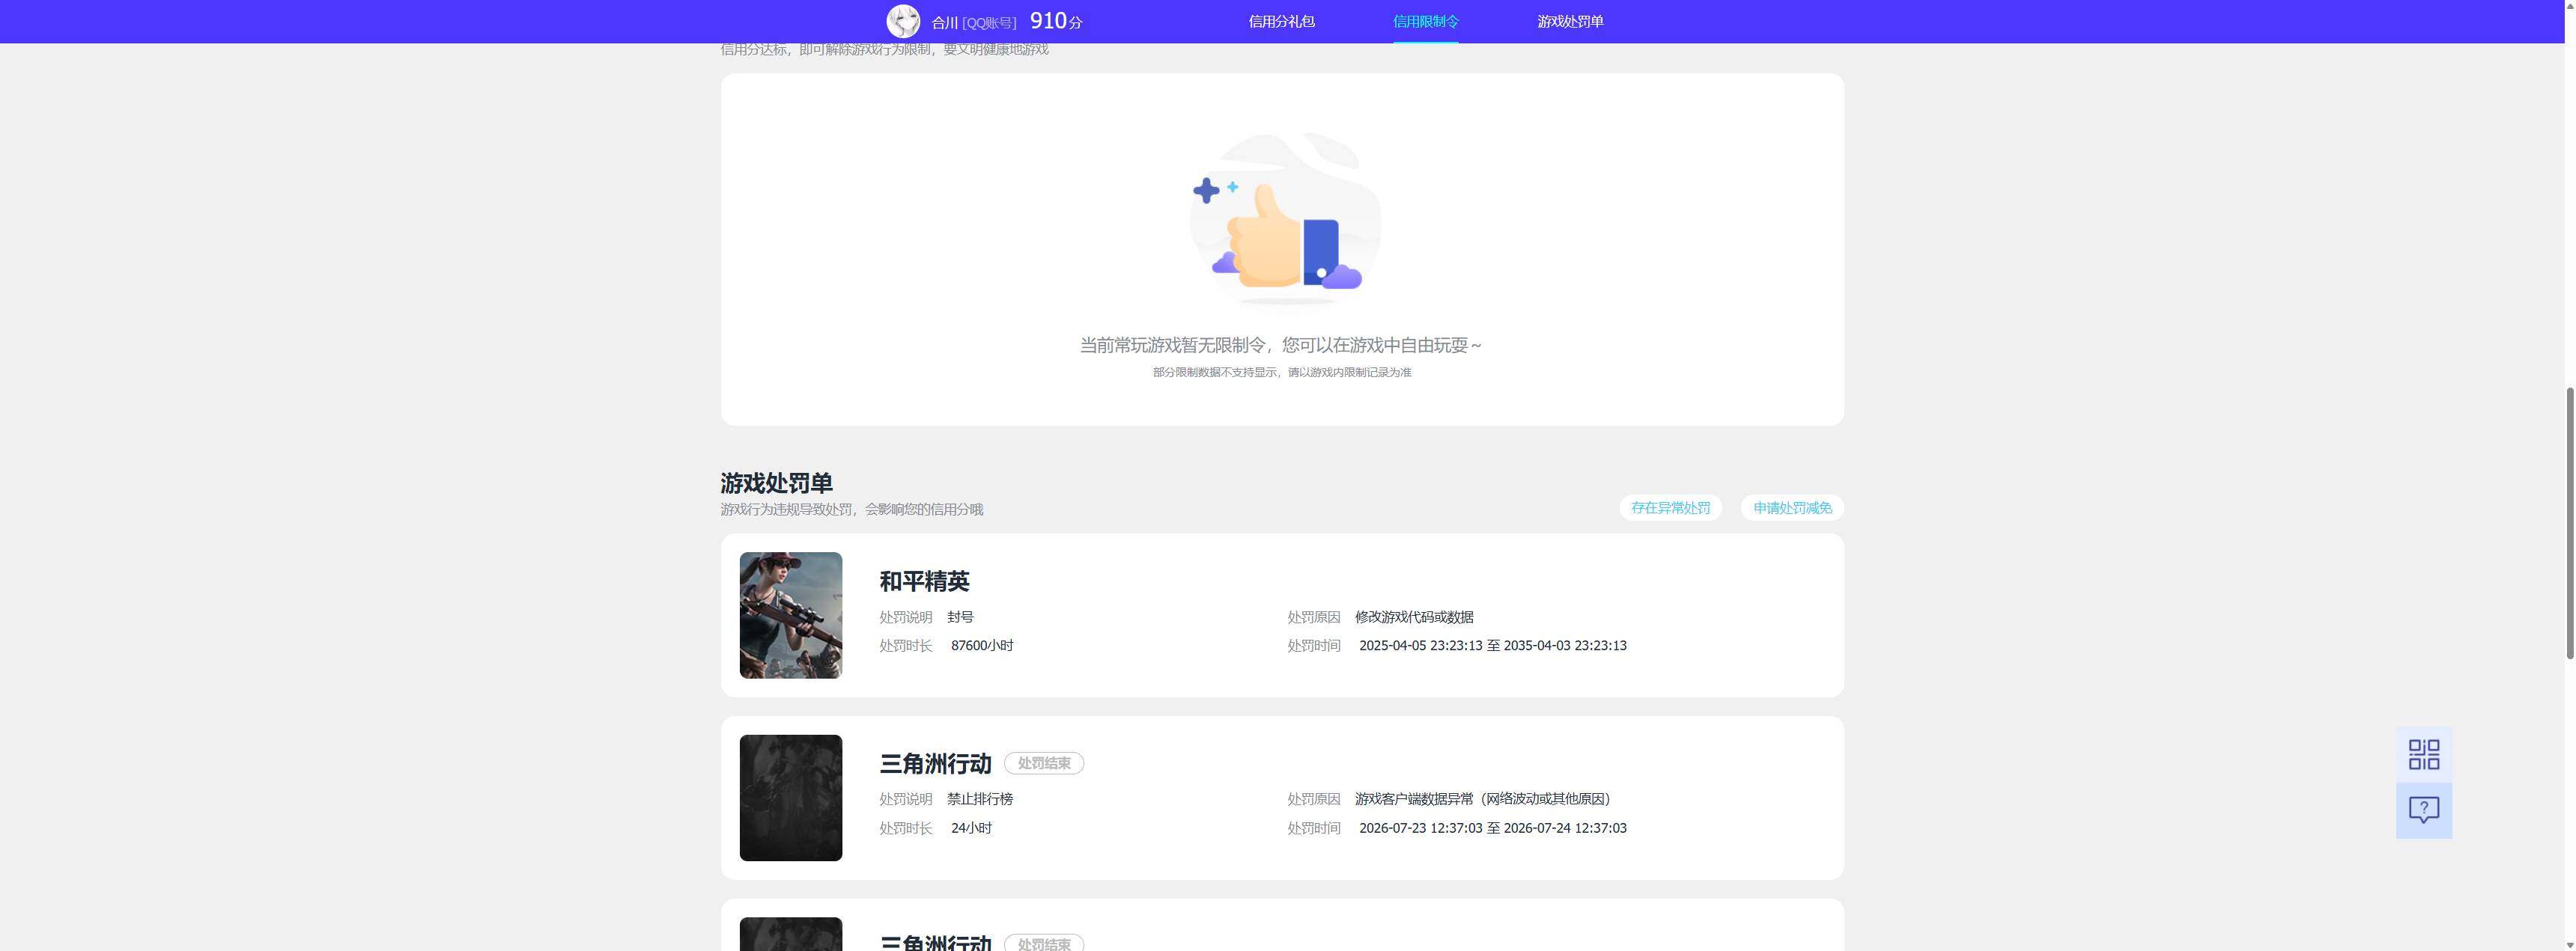Screen dimensions: 2576x951
Task: Click the first 三角洲行动 cover thumbnail
Action: point(791,798)
